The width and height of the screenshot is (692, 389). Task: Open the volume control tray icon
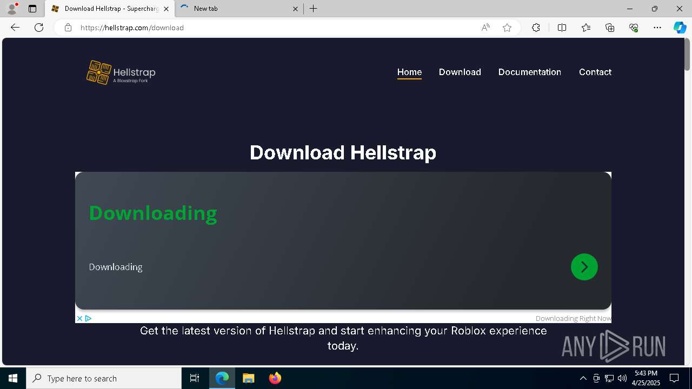[x=622, y=378]
